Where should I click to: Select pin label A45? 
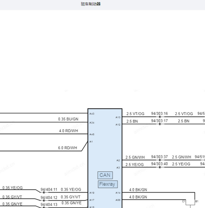(92, 134)
